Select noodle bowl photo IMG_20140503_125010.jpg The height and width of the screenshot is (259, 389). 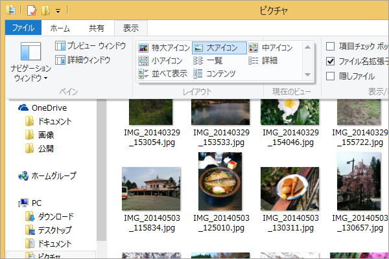pyautogui.click(x=220, y=181)
